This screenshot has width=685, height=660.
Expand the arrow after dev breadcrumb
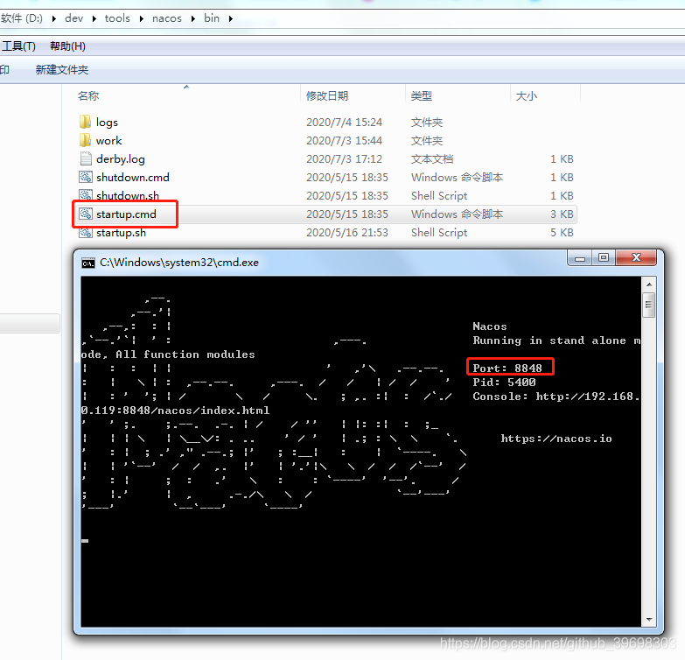pyautogui.click(x=94, y=18)
